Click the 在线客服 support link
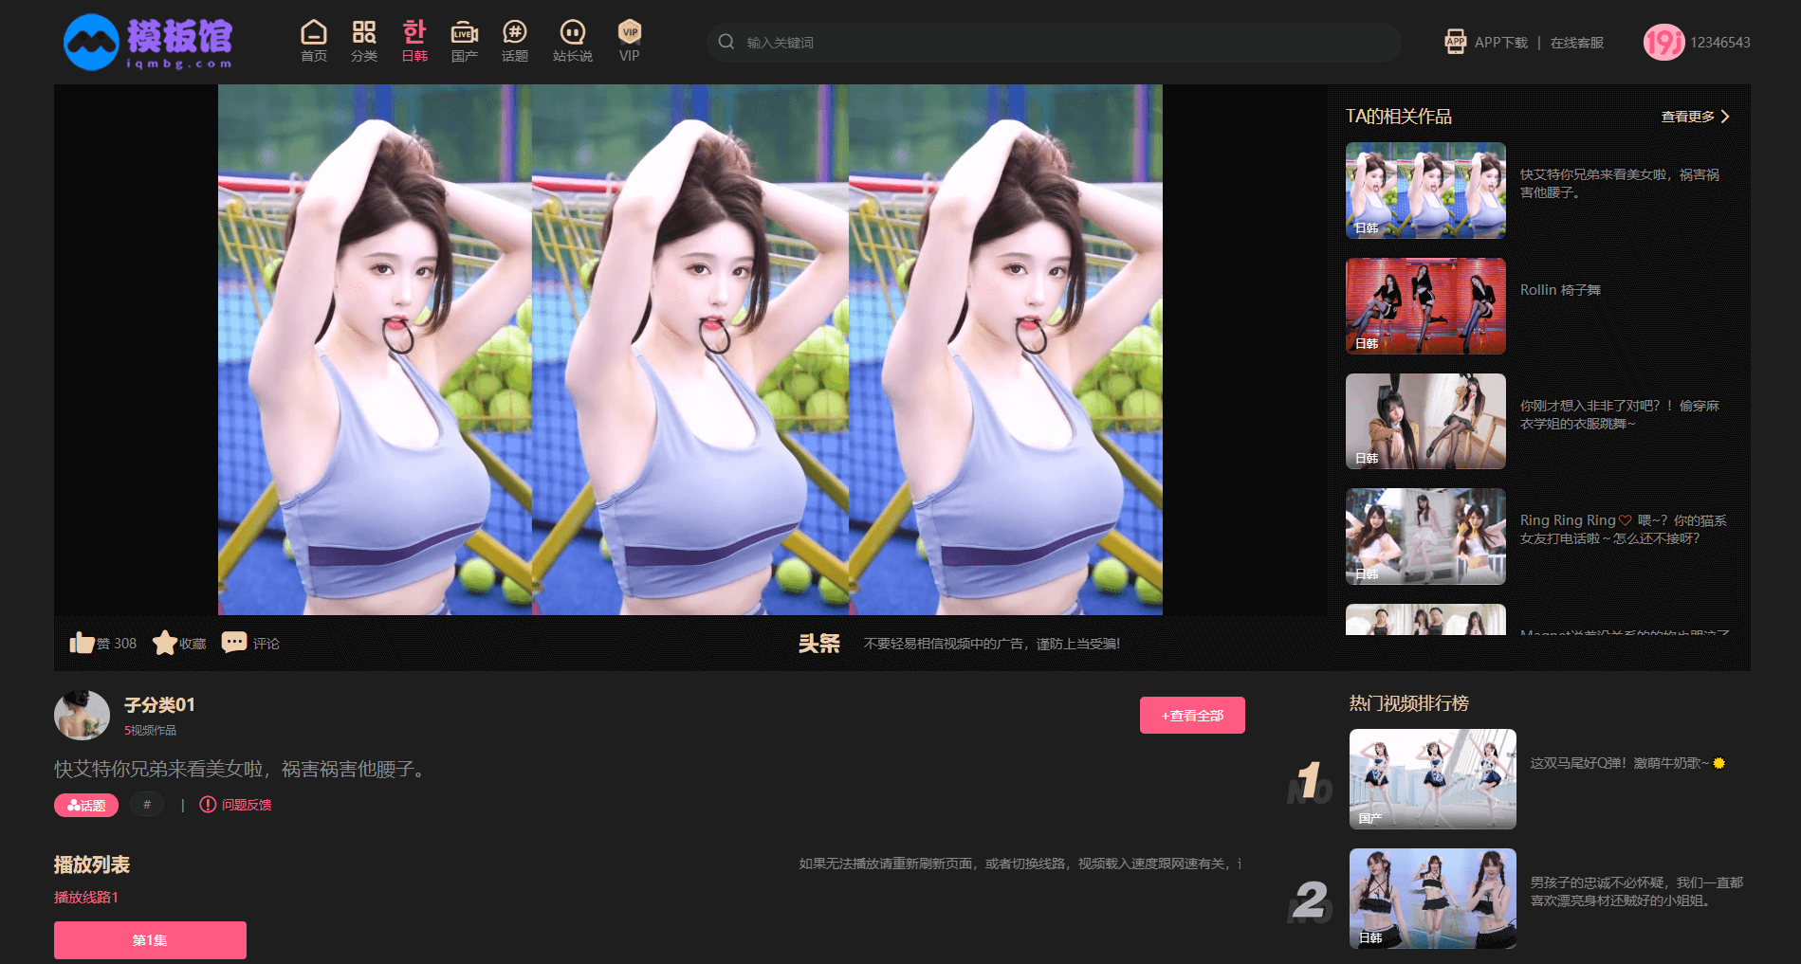The height and width of the screenshot is (964, 1801). point(1576,43)
